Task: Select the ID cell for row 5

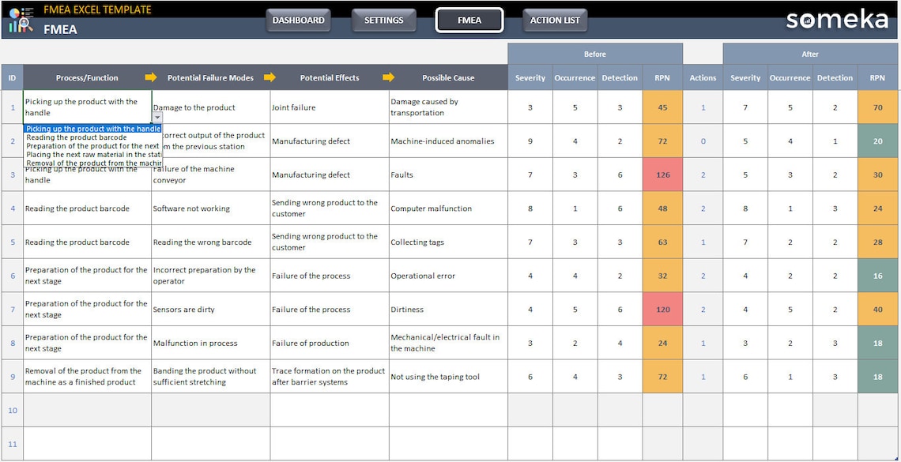Action: click(12, 242)
